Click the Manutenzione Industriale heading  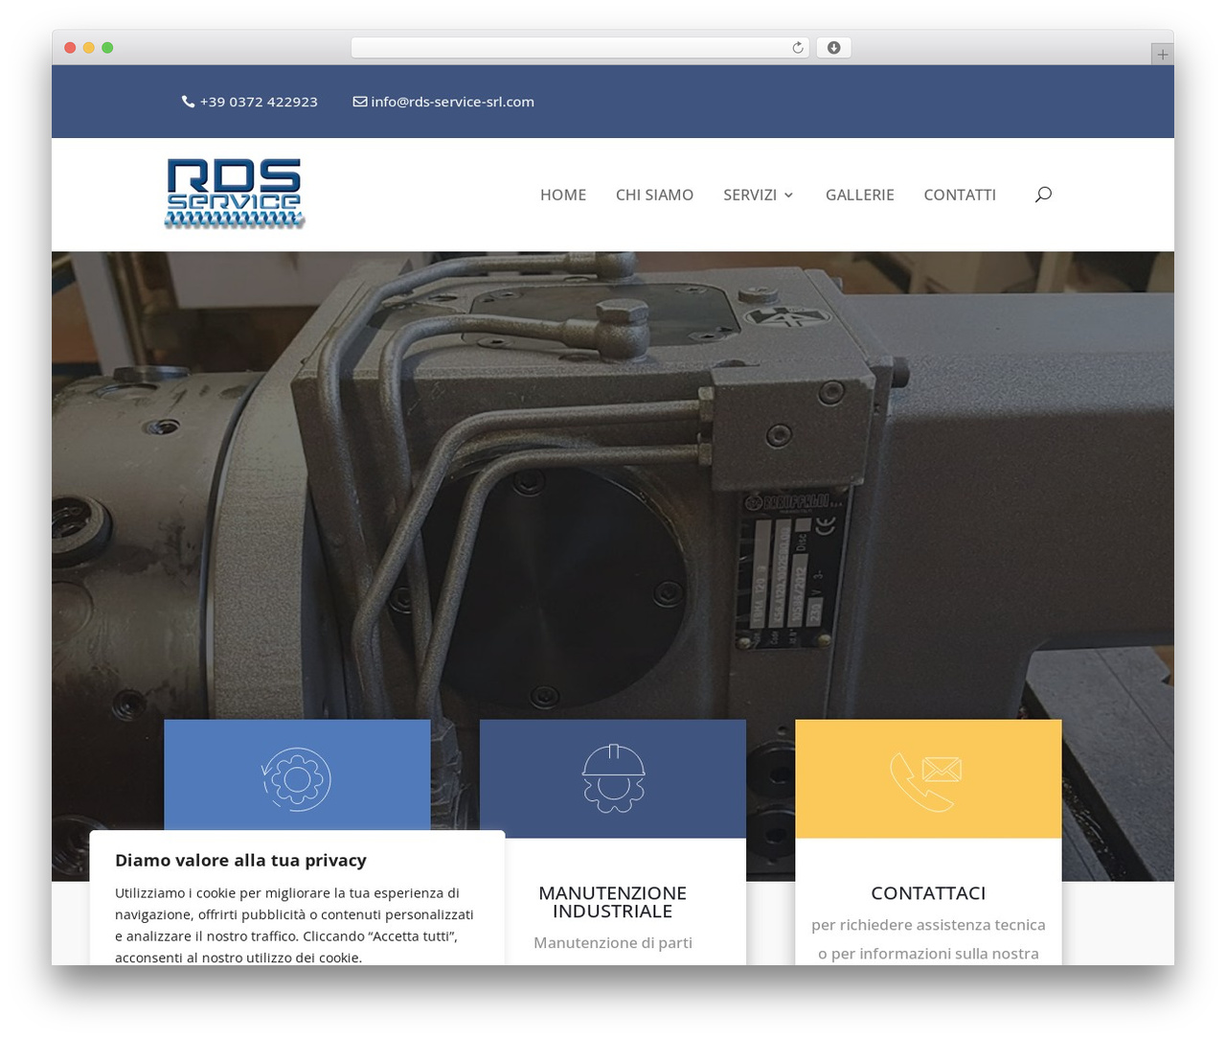point(613,902)
